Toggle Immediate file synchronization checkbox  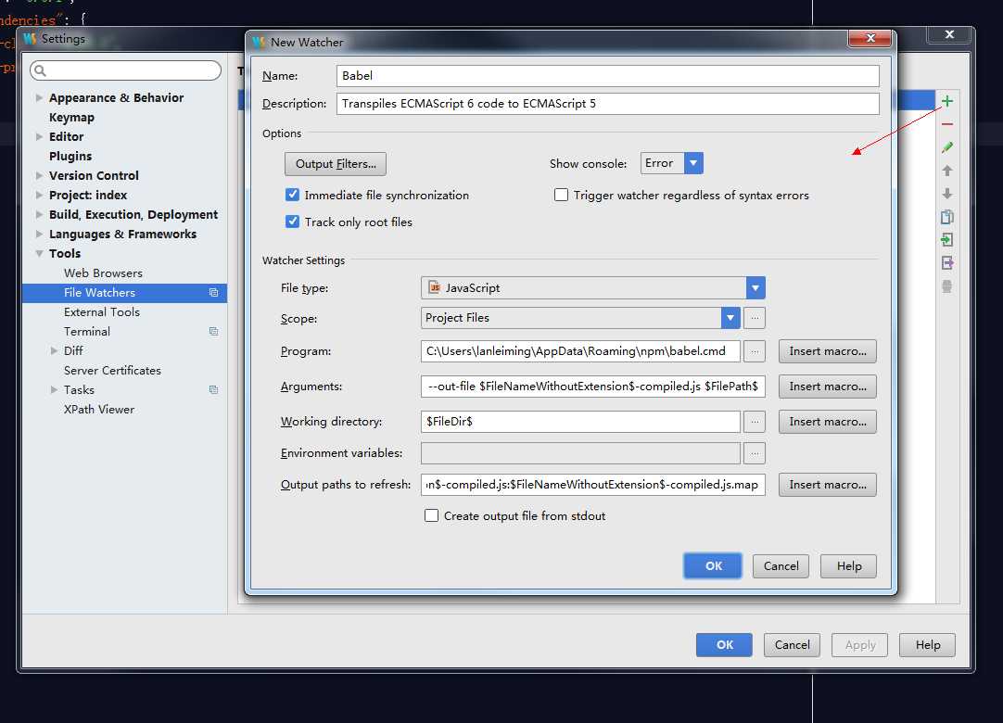point(292,195)
